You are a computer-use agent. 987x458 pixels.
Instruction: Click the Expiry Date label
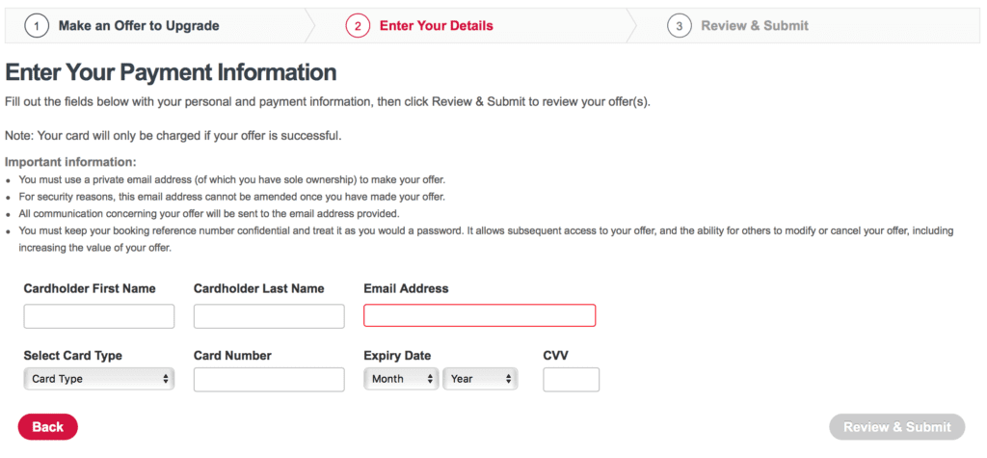(x=397, y=356)
